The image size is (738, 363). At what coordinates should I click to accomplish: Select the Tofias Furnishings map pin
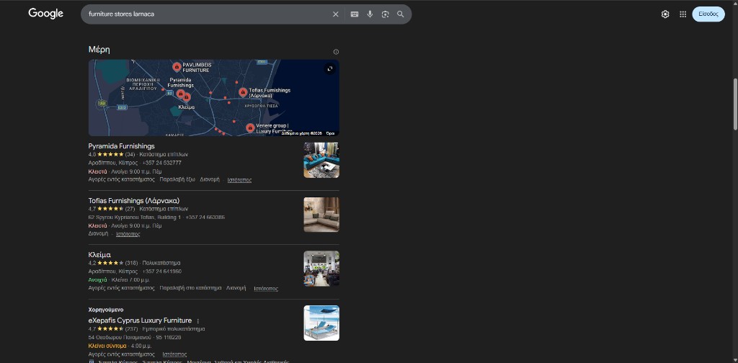click(243, 92)
